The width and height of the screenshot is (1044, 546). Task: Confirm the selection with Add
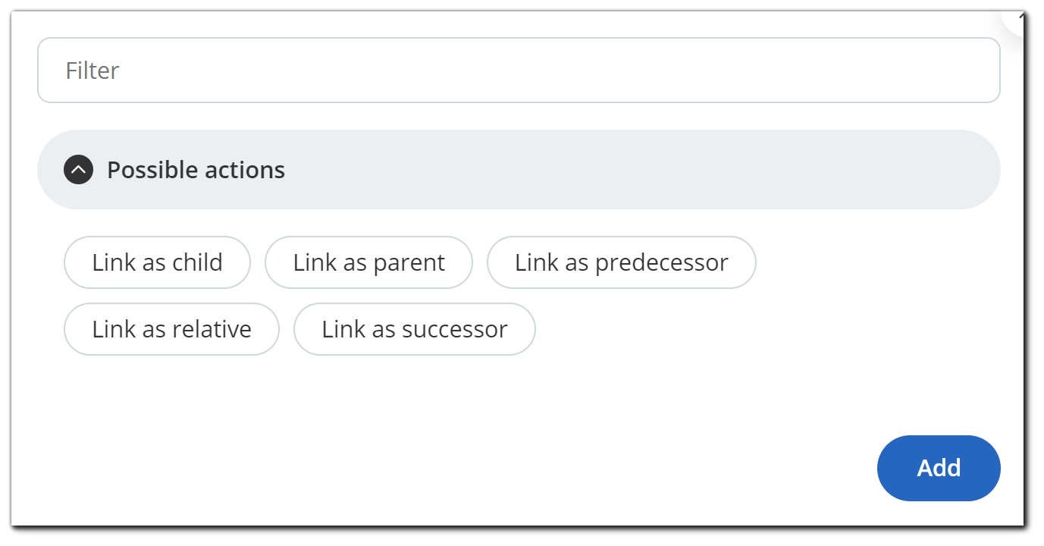point(938,468)
